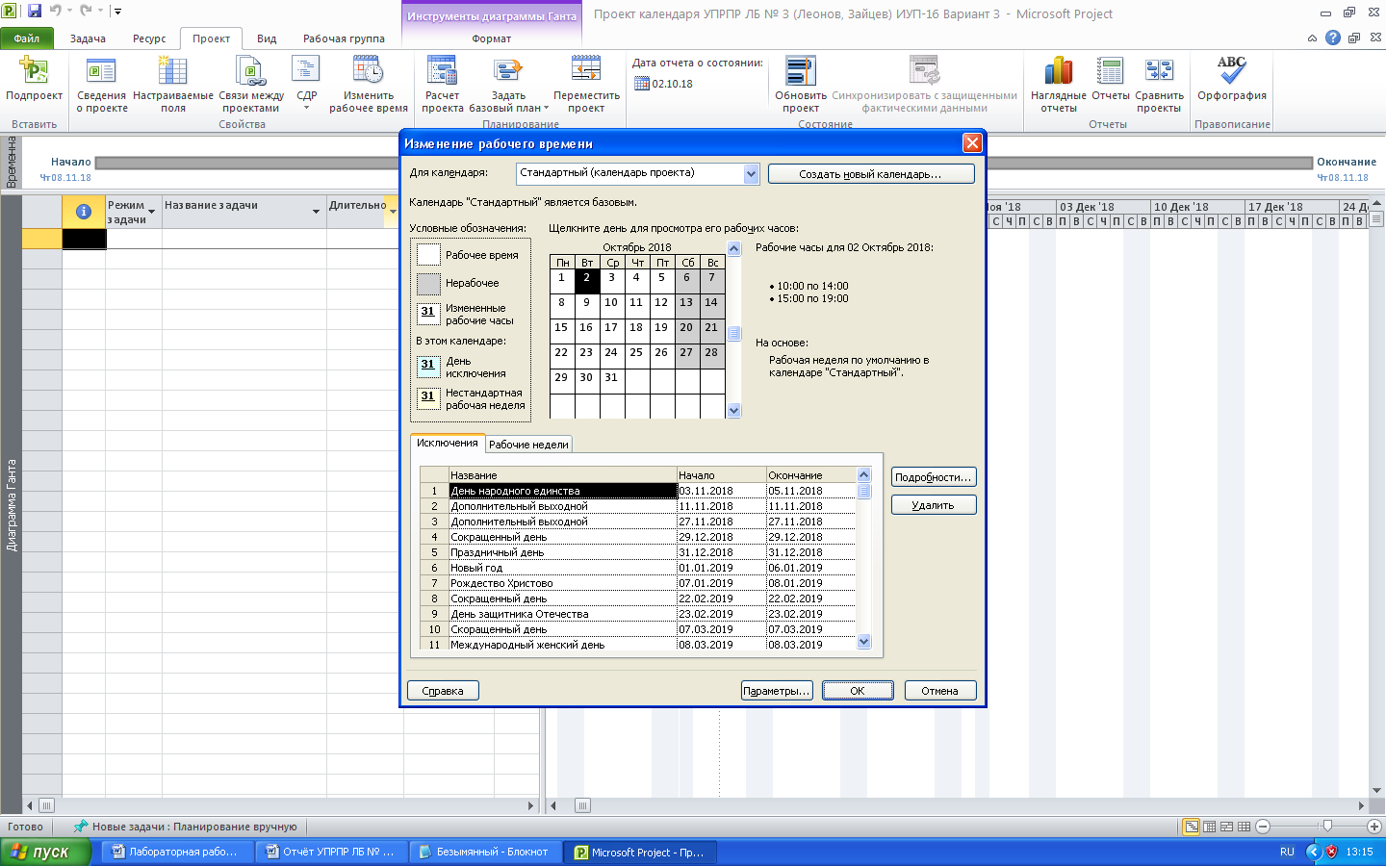This screenshot has width=1386, height=866.
Task: Click the Справка button
Action: click(x=443, y=691)
